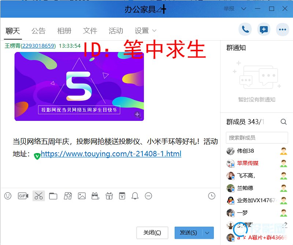Open the three-dot more menu in header
Viewport: 293px width, 245px height.
(282, 29)
